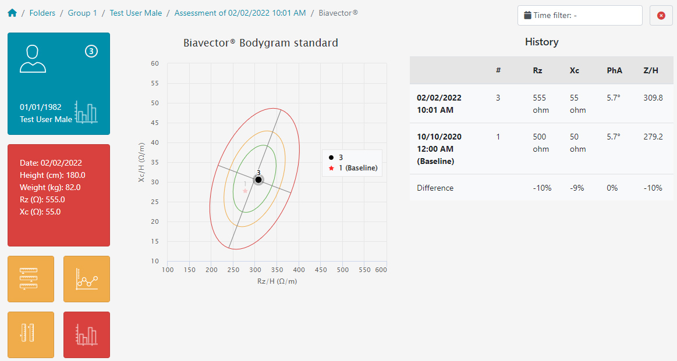This screenshot has width=677, height=361.
Task: Click the # column header
Action: (x=498, y=70)
